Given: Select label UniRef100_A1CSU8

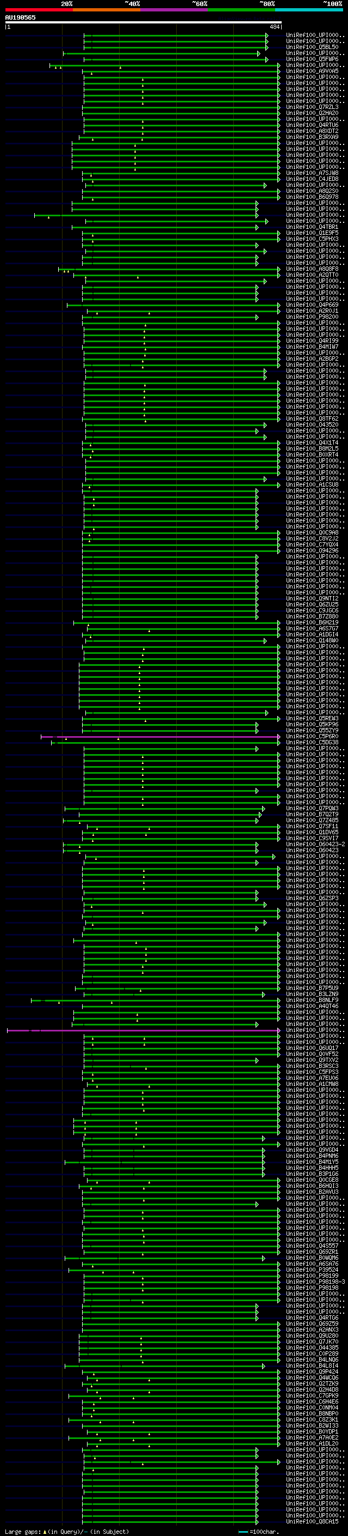Looking at the screenshot, I should click(x=312, y=484).
